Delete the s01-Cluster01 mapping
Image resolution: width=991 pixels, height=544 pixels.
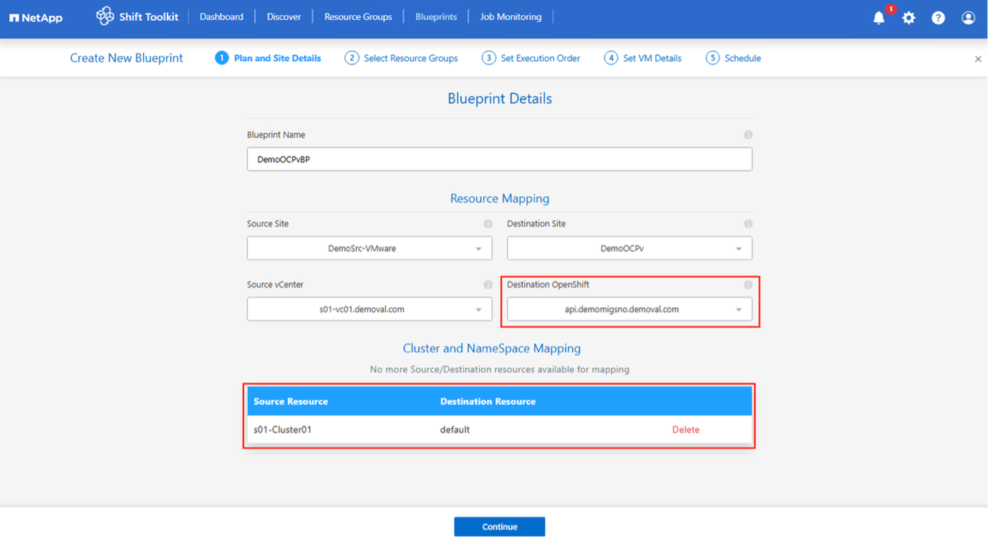click(685, 429)
